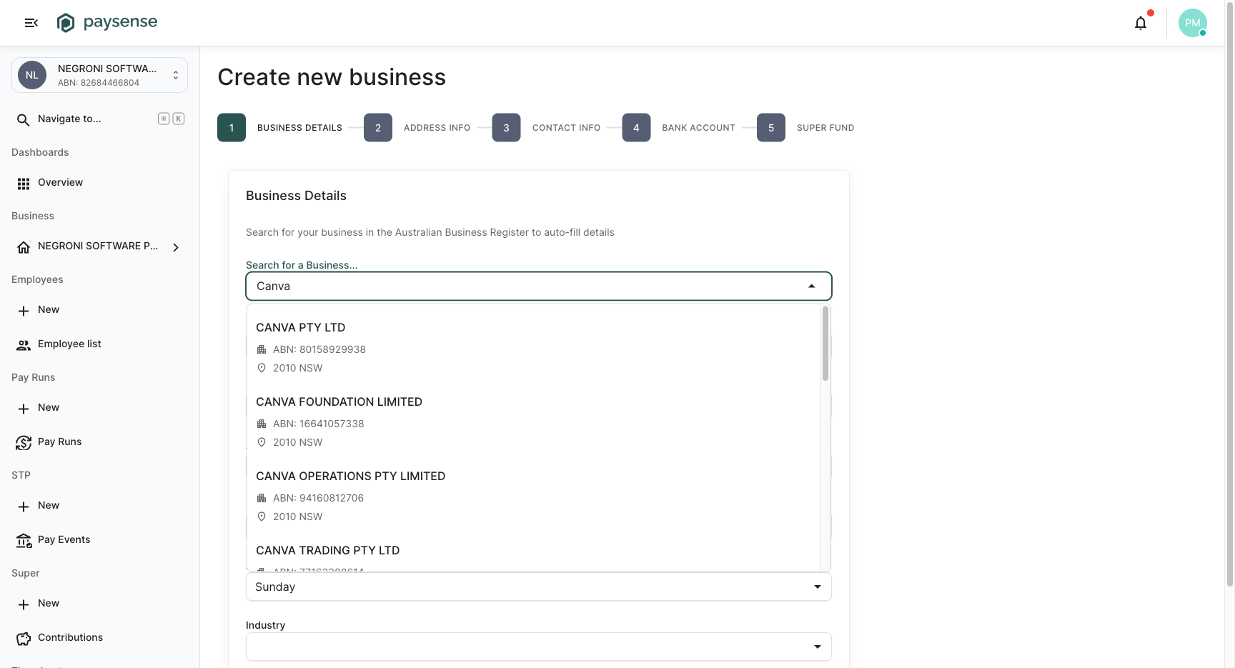Select CANVA TRADING PTY LTD result
The image size is (1235, 668).
(x=534, y=554)
